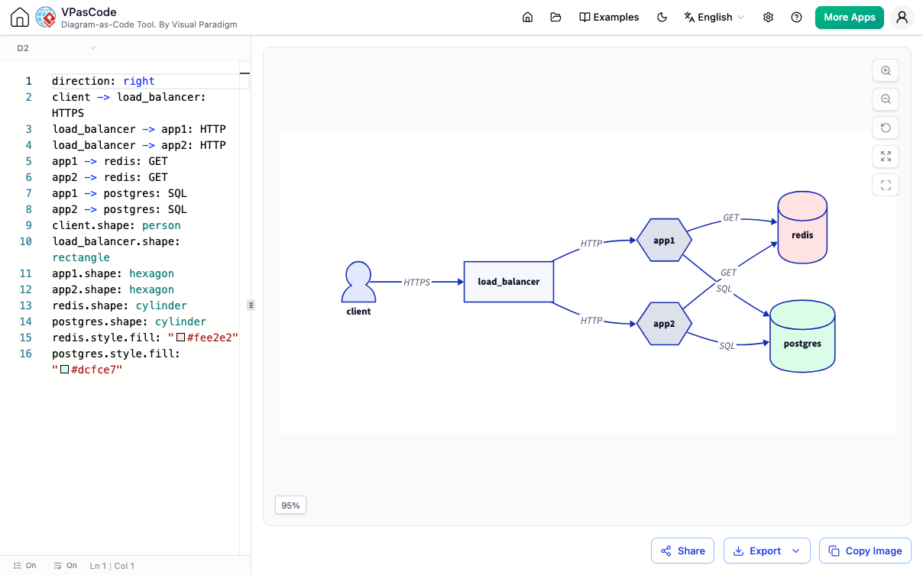The height and width of the screenshot is (575, 923).
Task: Open the home page from toolbar house icon
Action: click(x=527, y=18)
